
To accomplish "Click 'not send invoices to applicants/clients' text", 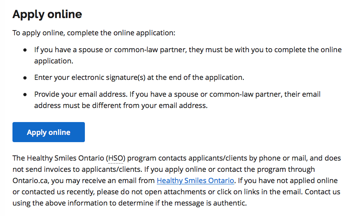I will pos(77,169).
